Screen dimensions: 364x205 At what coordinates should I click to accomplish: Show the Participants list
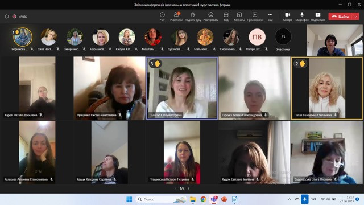(176, 17)
